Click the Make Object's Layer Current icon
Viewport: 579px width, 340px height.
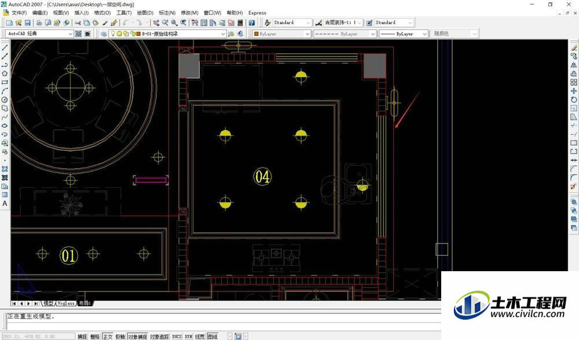232,34
